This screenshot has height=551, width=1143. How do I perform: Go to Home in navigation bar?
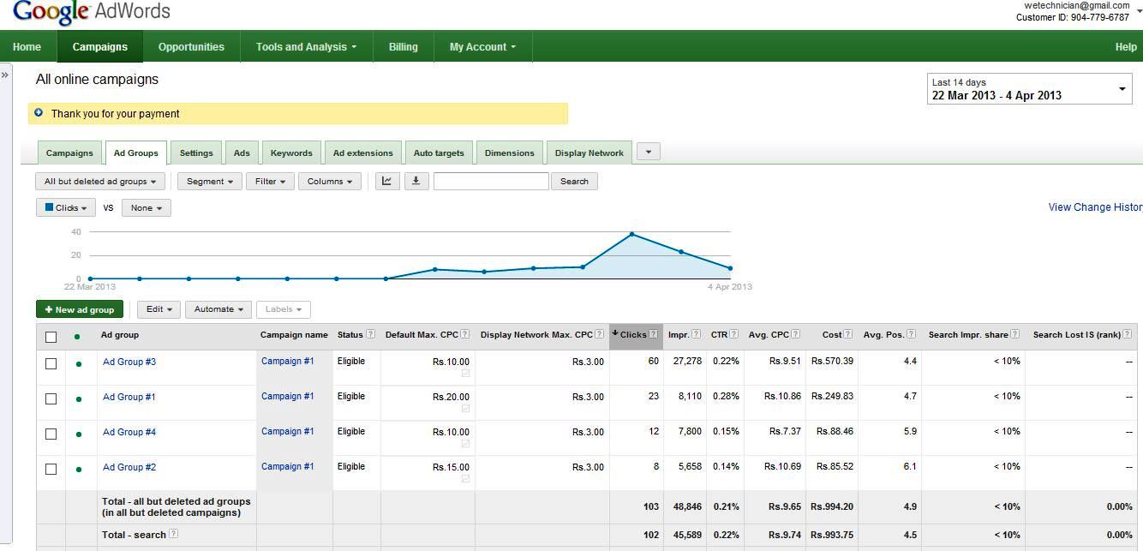point(27,47)
